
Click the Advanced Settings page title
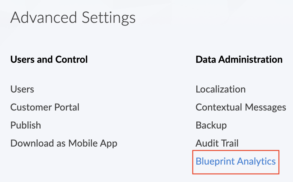click(73, 18)
